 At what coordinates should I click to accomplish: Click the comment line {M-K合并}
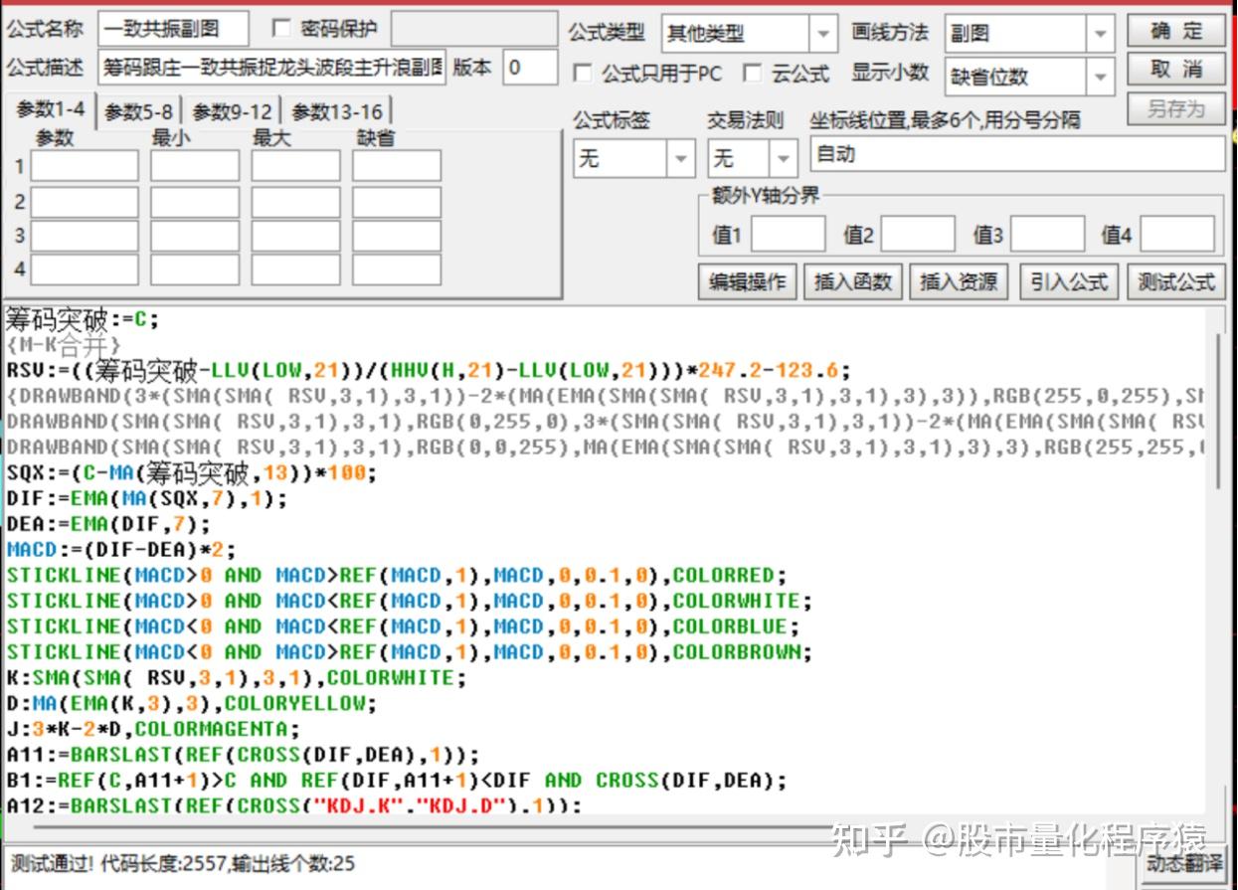click(64, 345)
